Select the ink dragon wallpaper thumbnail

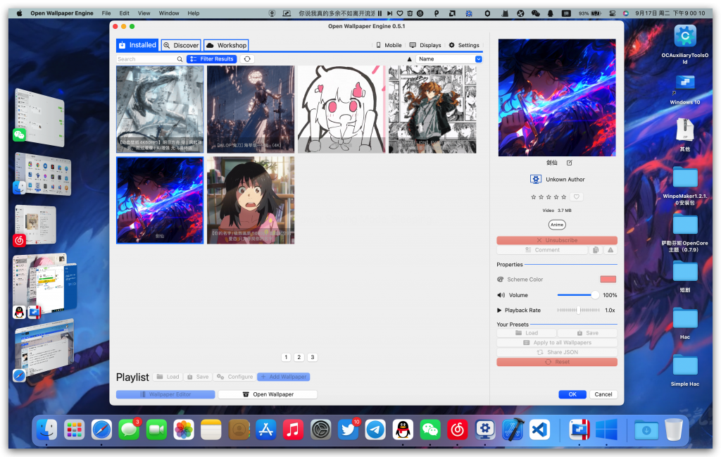(x=160, y=109)
